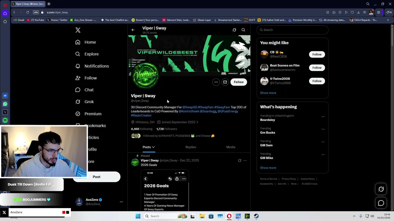Image resolution: width=394 pixels, height=221 pixels.
Task: Expand the Joined September 2022 details chevron
Action: [197, 122]
